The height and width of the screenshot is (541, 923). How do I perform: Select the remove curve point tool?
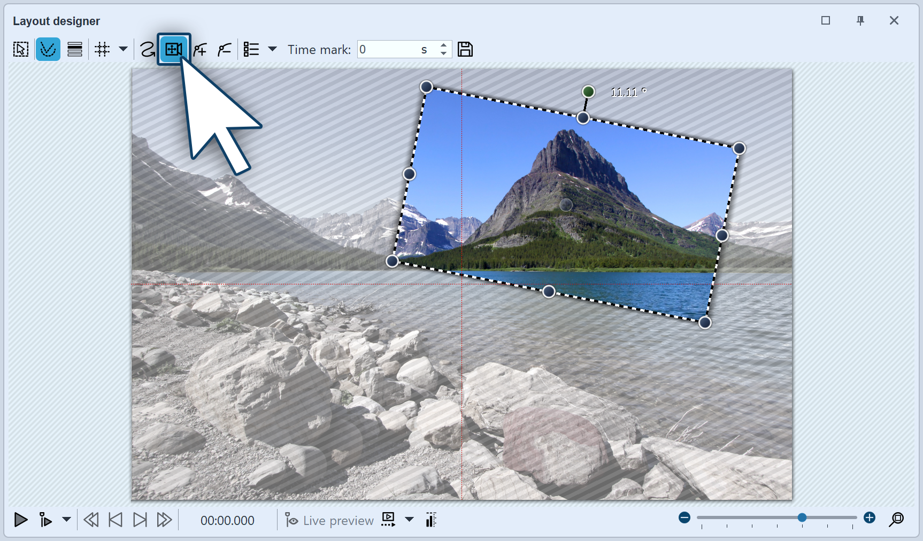[x=224, y=49]
